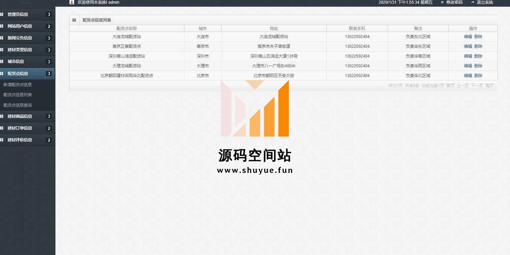Click the grid icon beside 管理员信息
Image resolution: width=510 pixels, height=255 pixels.
(2, 14)
